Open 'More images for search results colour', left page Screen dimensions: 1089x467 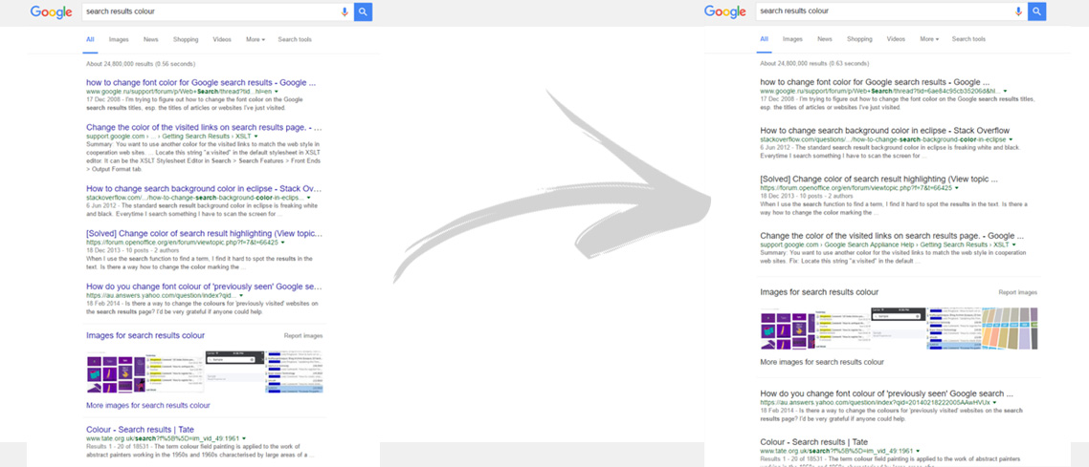point(148,405)
